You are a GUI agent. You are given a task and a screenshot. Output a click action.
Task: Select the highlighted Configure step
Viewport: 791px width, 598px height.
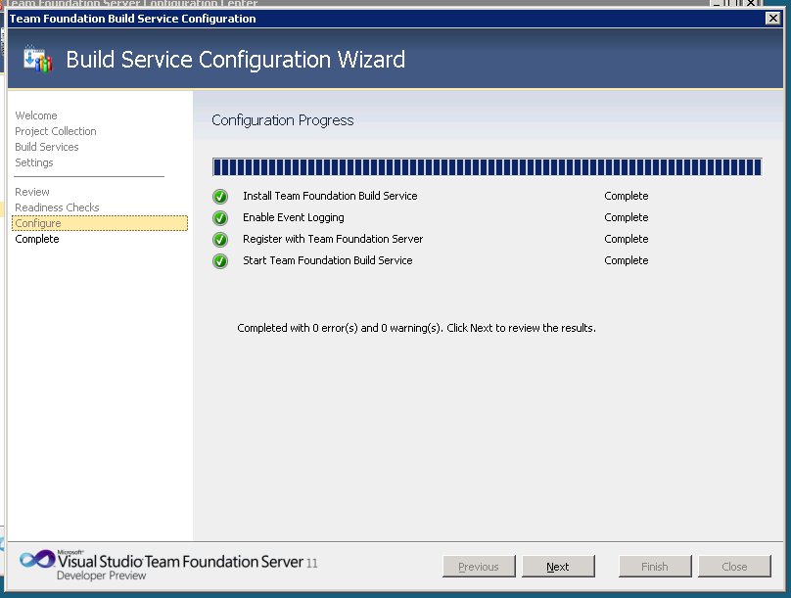(38, 223)
